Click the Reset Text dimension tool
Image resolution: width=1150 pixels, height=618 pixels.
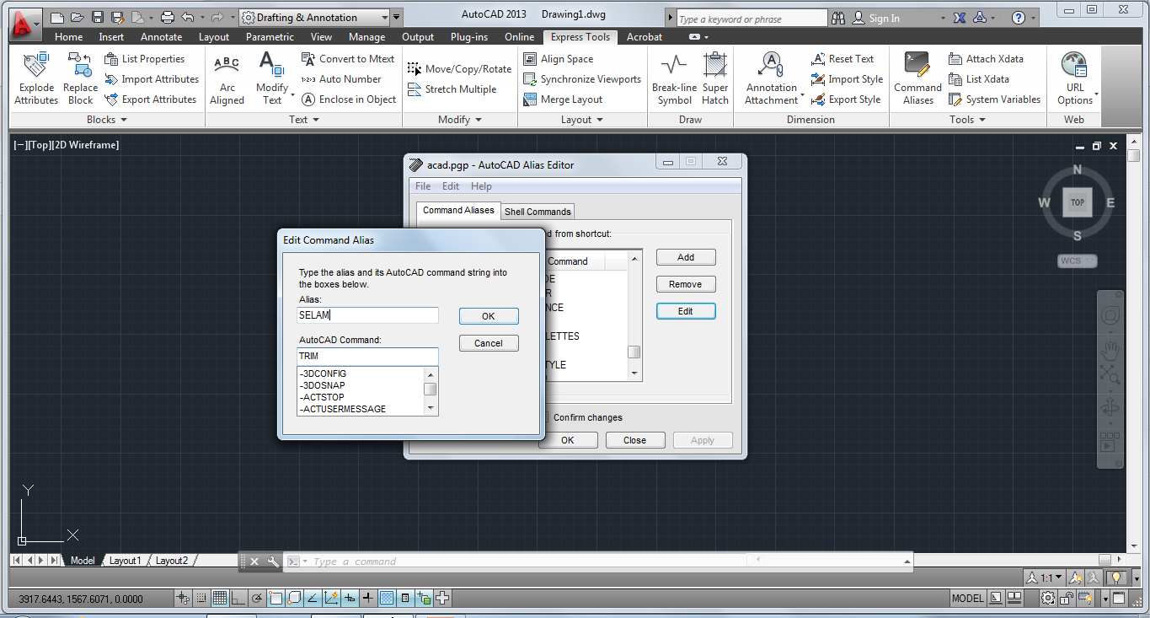coord(842,59)
